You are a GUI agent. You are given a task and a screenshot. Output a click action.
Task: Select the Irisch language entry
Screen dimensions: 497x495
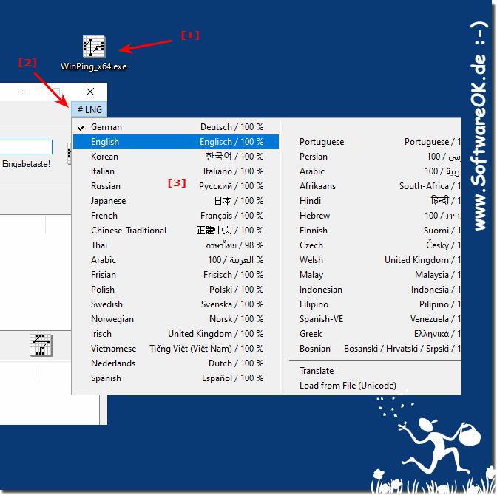176,334
